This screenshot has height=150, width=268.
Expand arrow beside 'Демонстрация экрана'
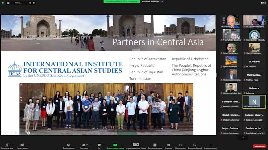coord(123,145)
